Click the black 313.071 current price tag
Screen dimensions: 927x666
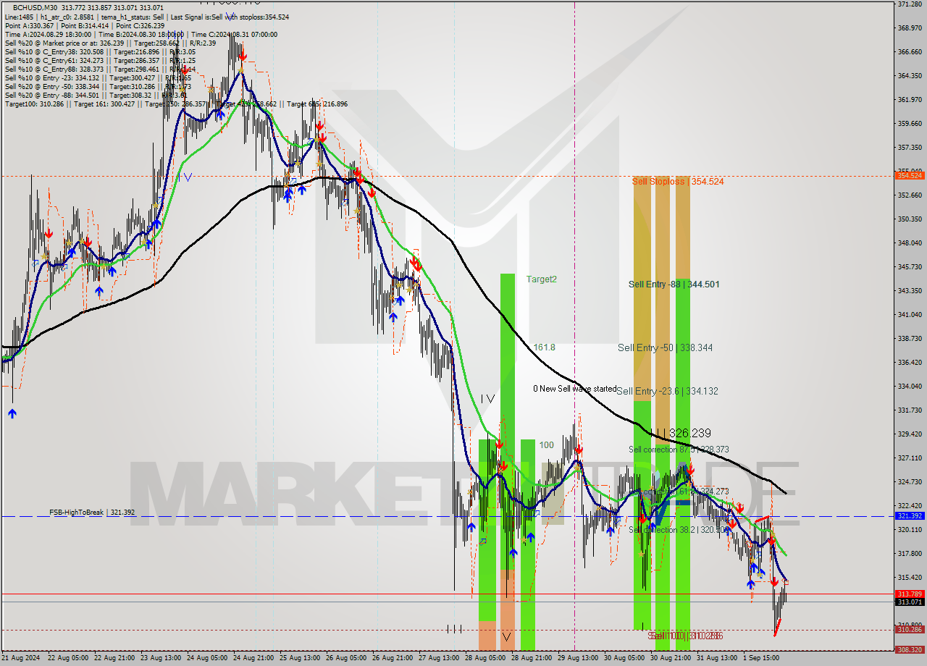(909, 602)
